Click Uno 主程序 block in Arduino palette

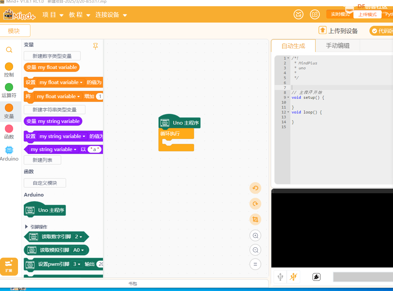click(x=45, y=209)
